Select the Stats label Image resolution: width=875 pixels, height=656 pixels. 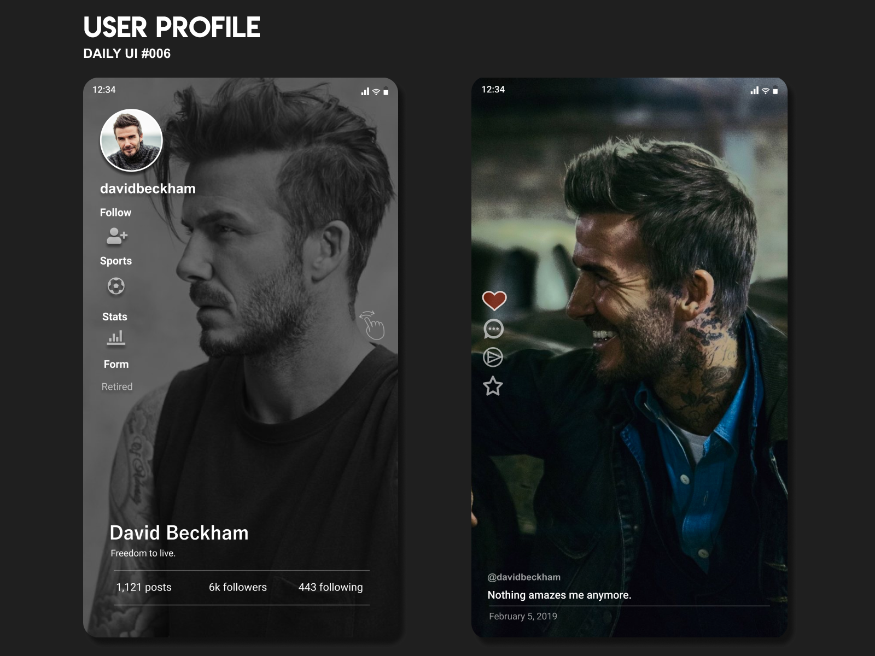tap(115, 317)
